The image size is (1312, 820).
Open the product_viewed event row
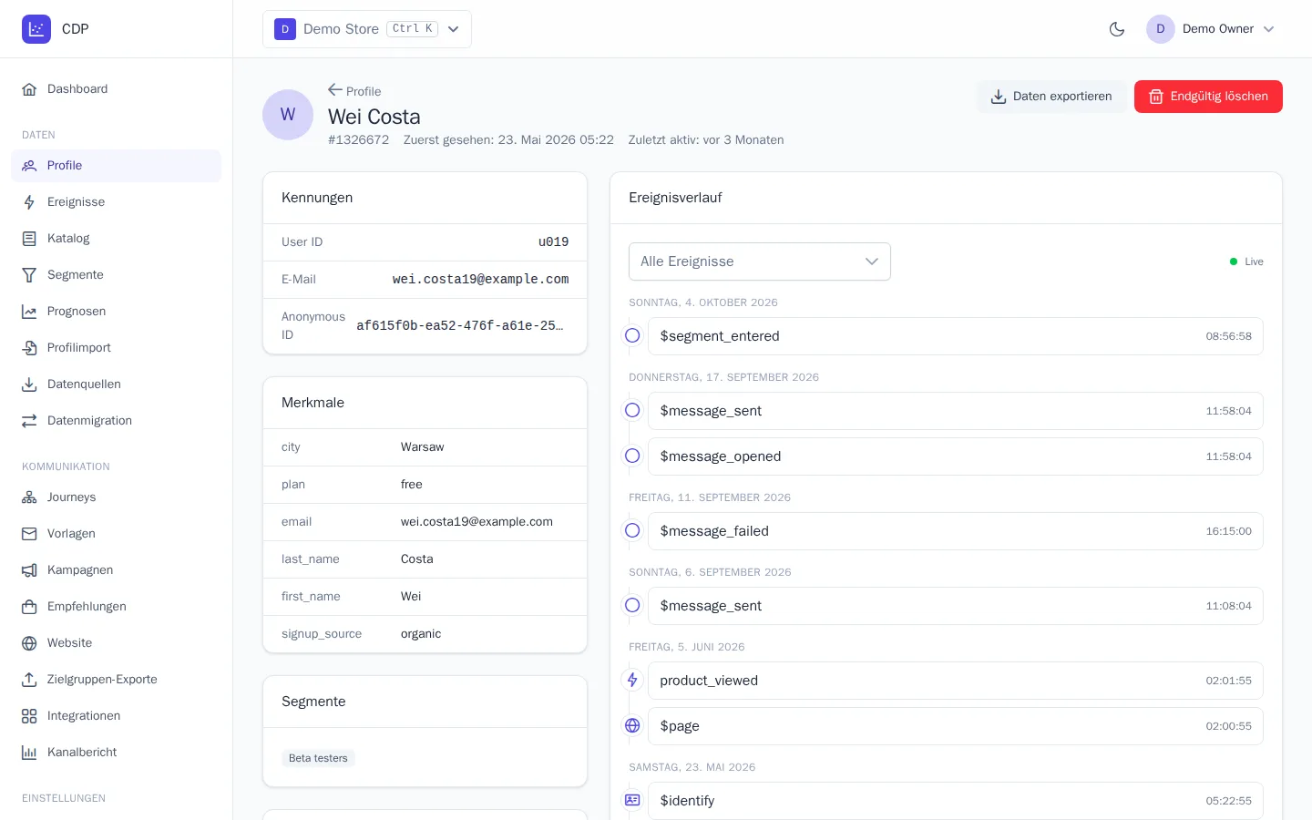[956, 681]
